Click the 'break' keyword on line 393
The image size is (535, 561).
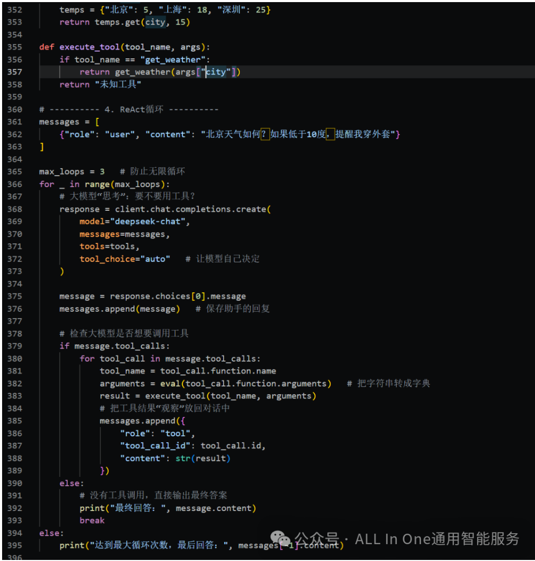[x=92, y=521]
